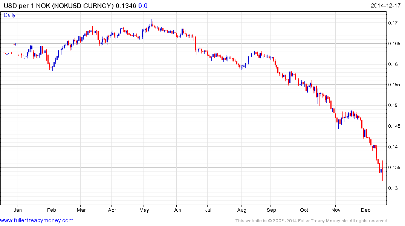Viewport: 405px width, 226px height.
Task: Click the '0.13' y-axis value
Action: [x=393, y=188]
